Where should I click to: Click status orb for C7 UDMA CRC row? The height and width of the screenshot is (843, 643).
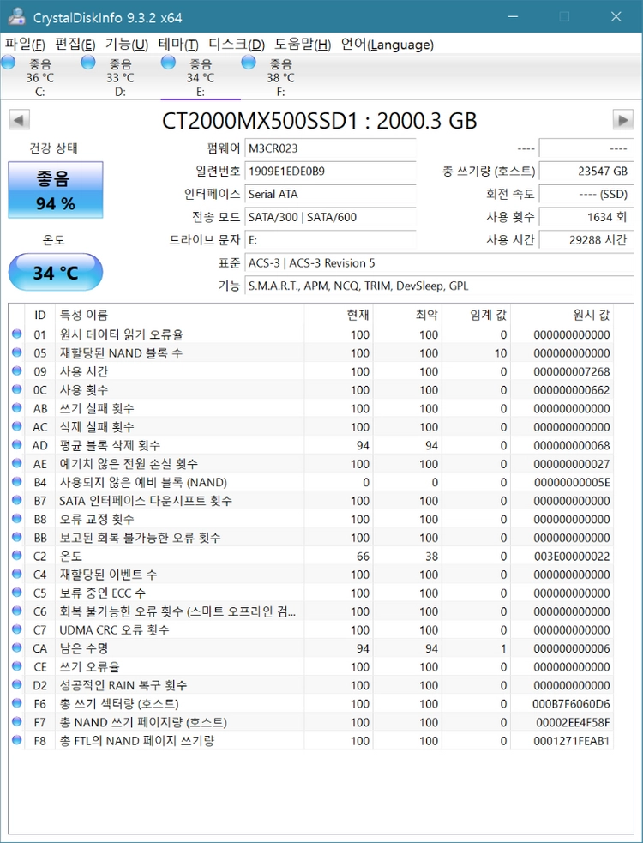point(16,629)
